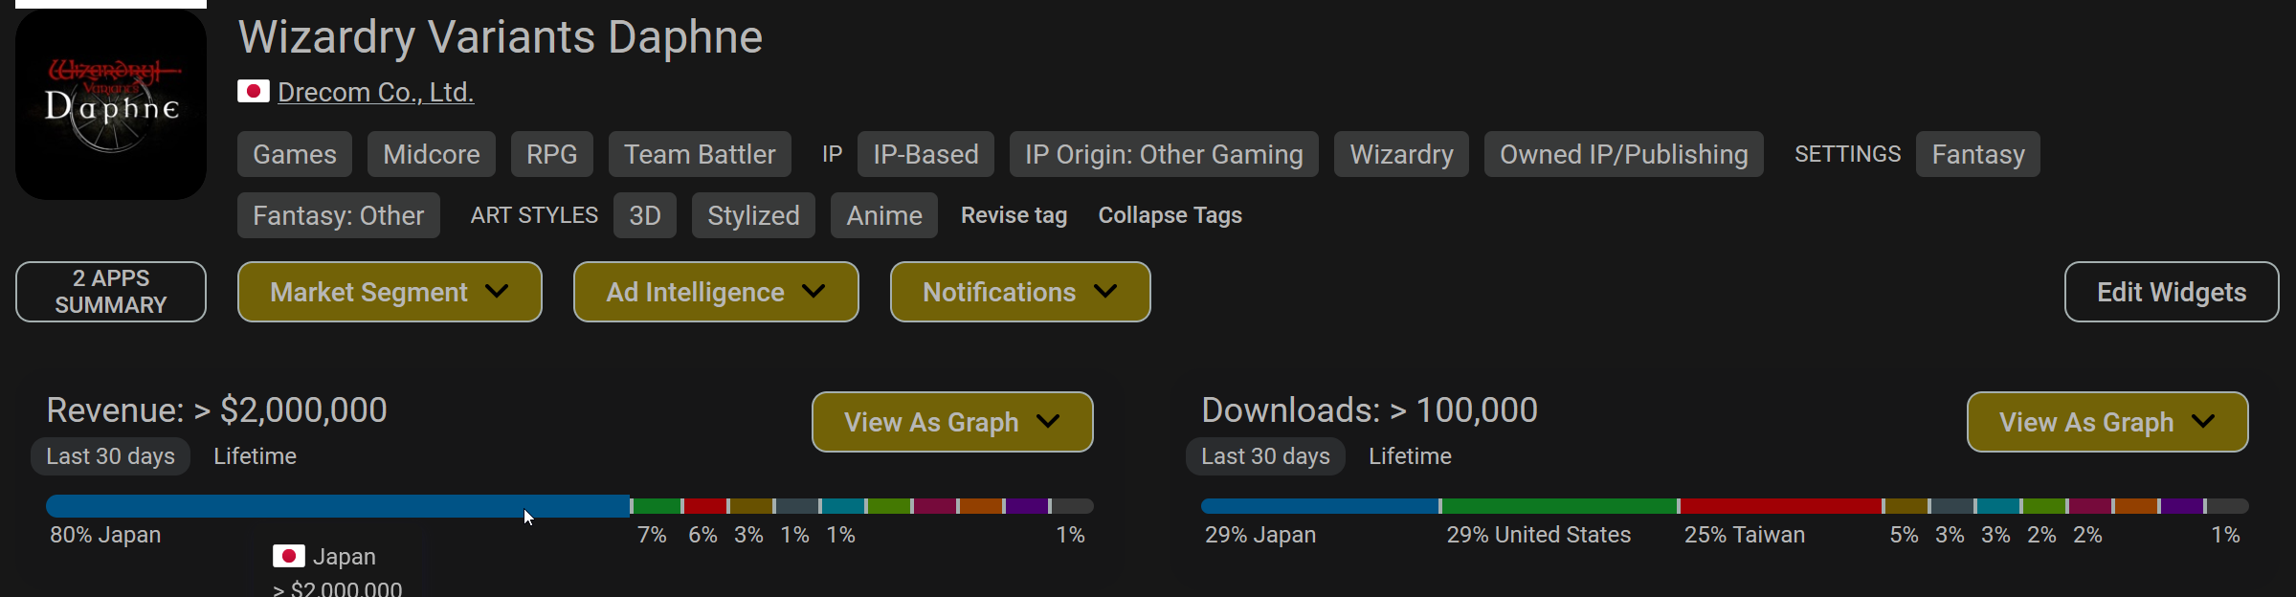Viewport: 2296px width, 597px height.
Task: Click the 80% Japan revenue label
Action: click(105, 535)
